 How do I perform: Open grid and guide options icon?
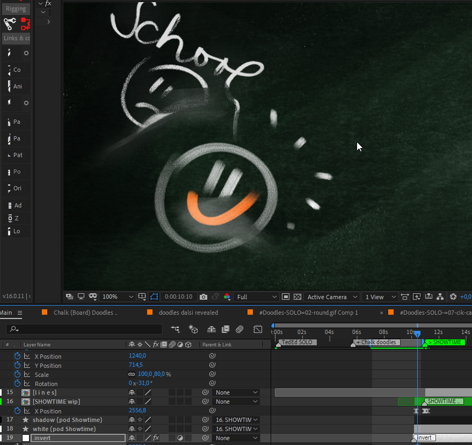tap(142, 297)
